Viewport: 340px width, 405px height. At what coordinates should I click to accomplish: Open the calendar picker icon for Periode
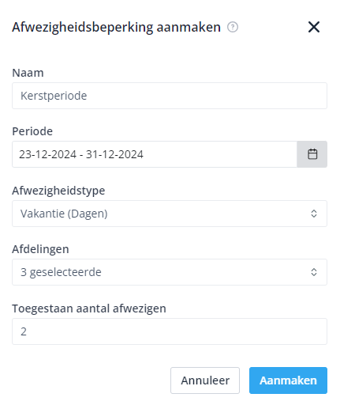(x=312, y=154)
